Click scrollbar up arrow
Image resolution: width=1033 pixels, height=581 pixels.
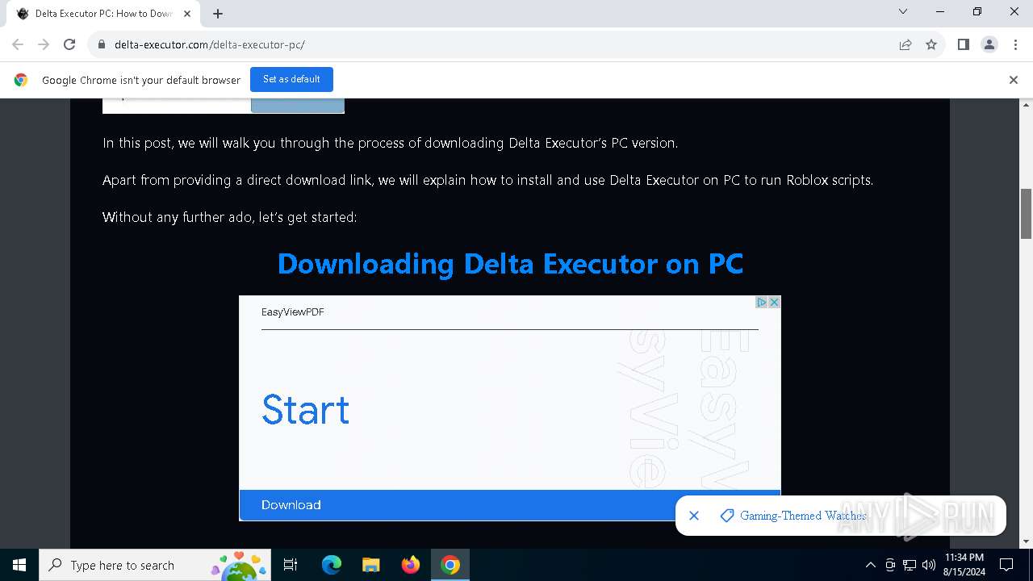coord(1026,105)
